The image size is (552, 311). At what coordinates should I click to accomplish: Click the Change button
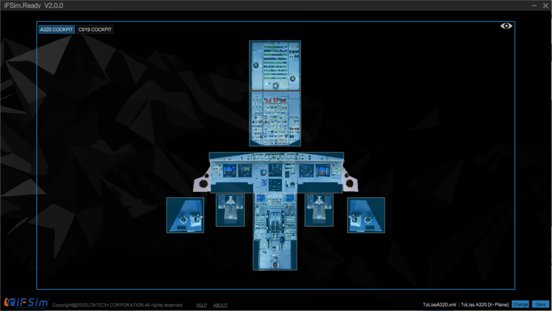(x=520, y=304)
